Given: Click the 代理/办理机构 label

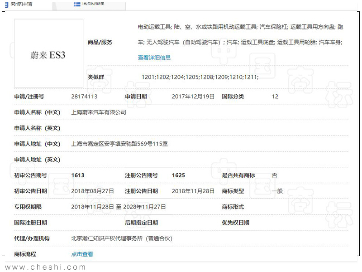Looking at the screenshot, I should [32, 238].
